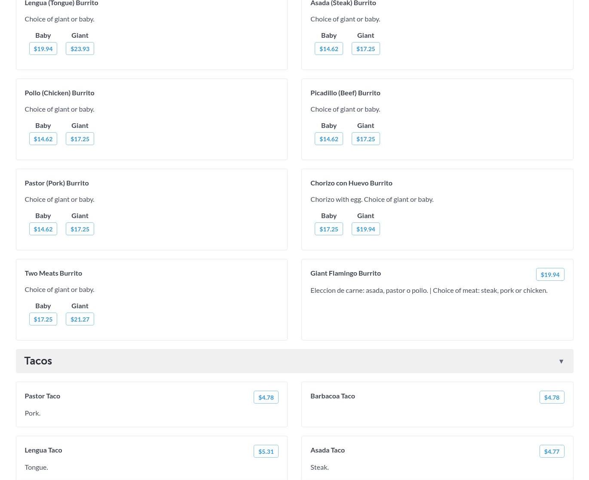Click Giant Flamingo Burrito $19.94 price

[550, 274]
